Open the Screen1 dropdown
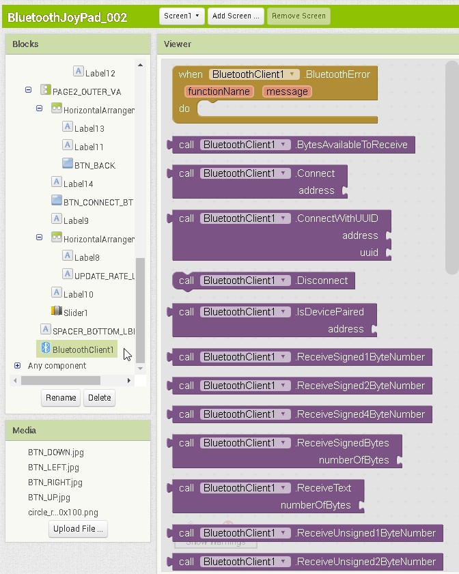The width and height of the screenshot is (459, 574). (182, 16)
